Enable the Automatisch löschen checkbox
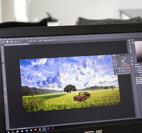 [43, 40]
